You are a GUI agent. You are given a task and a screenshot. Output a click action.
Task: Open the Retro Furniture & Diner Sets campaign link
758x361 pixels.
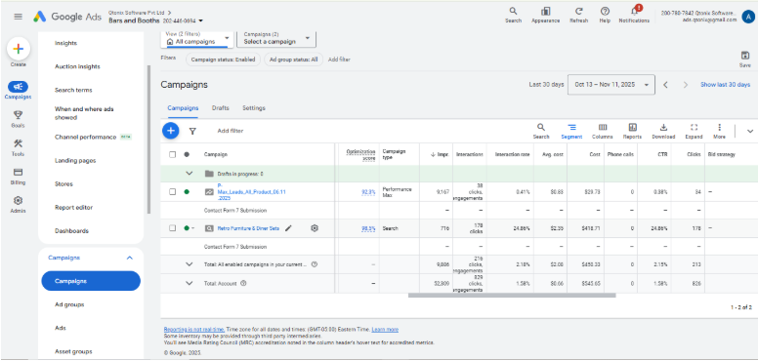248,228
